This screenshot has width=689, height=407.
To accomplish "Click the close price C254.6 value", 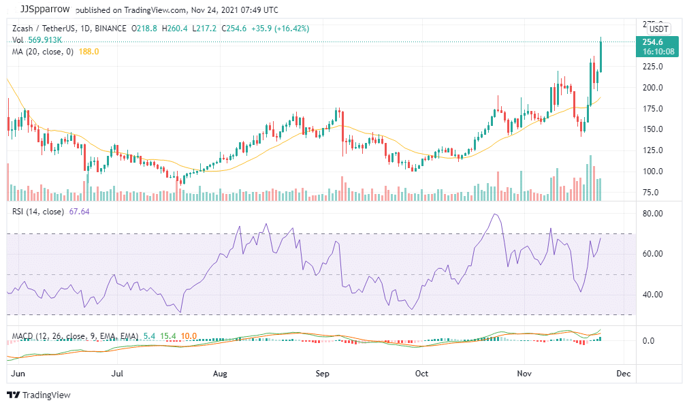I will click(234, 29).
